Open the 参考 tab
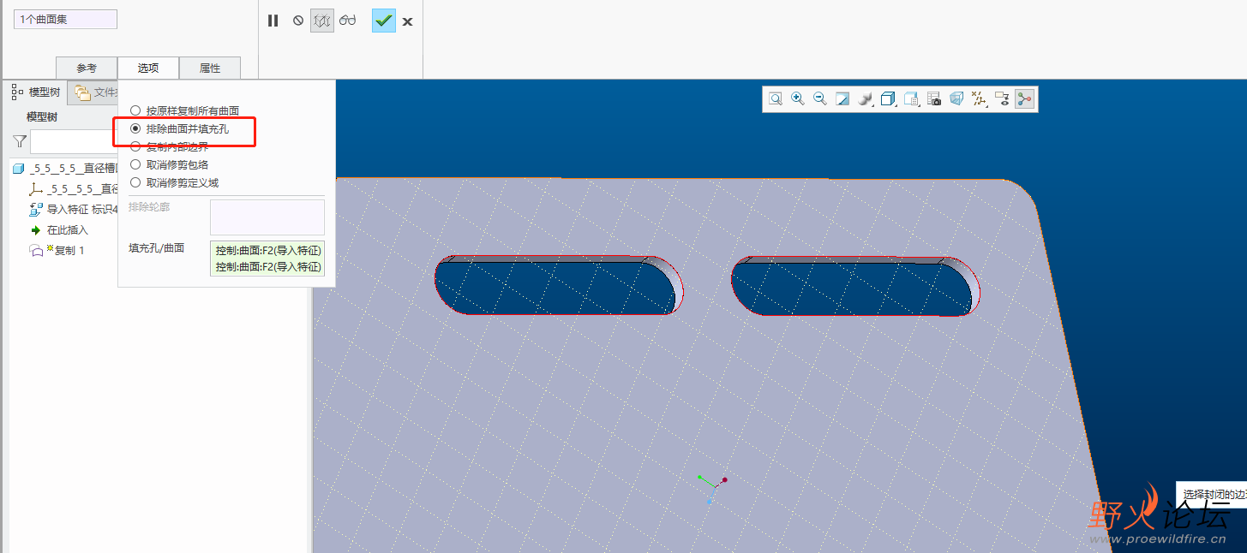1247x553 pixels. pyautogui.click(x=87, y=68)
